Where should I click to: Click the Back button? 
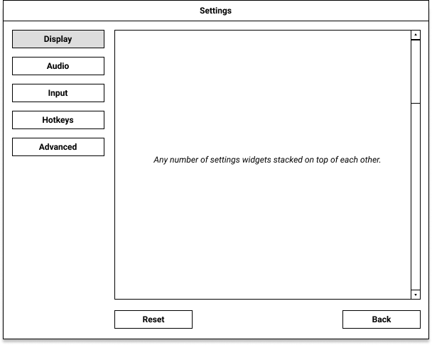coord(382,319)
